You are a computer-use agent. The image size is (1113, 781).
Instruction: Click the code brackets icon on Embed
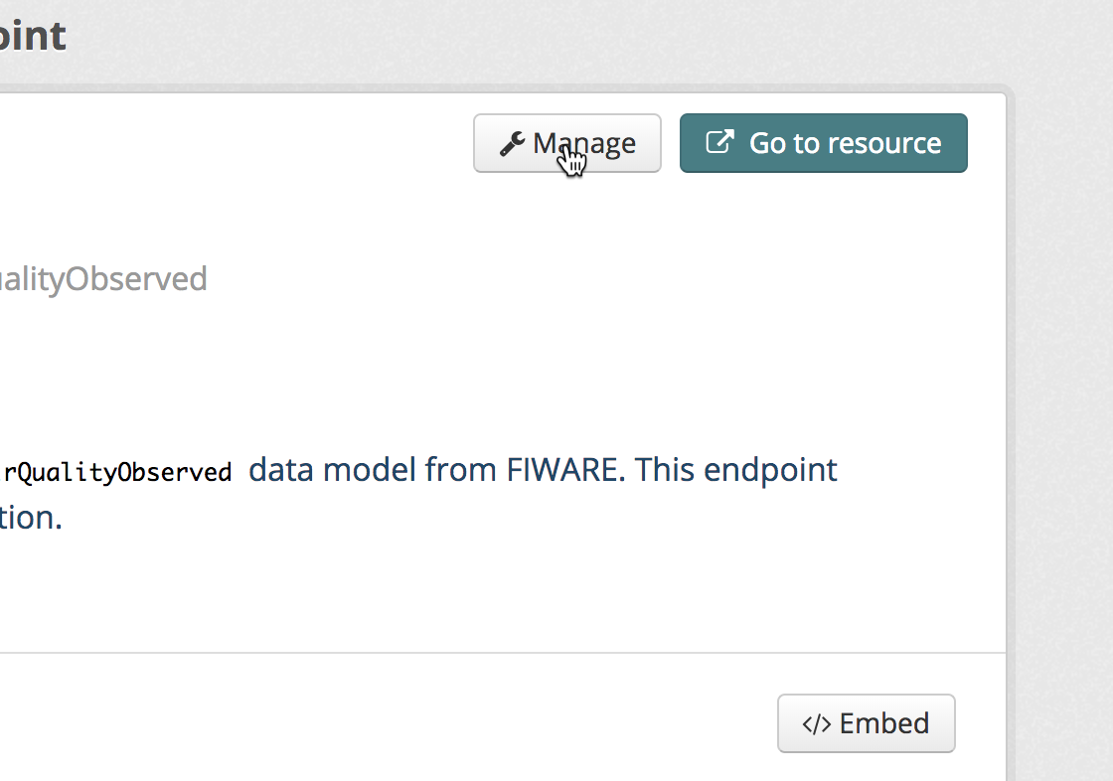pos(816,724)
